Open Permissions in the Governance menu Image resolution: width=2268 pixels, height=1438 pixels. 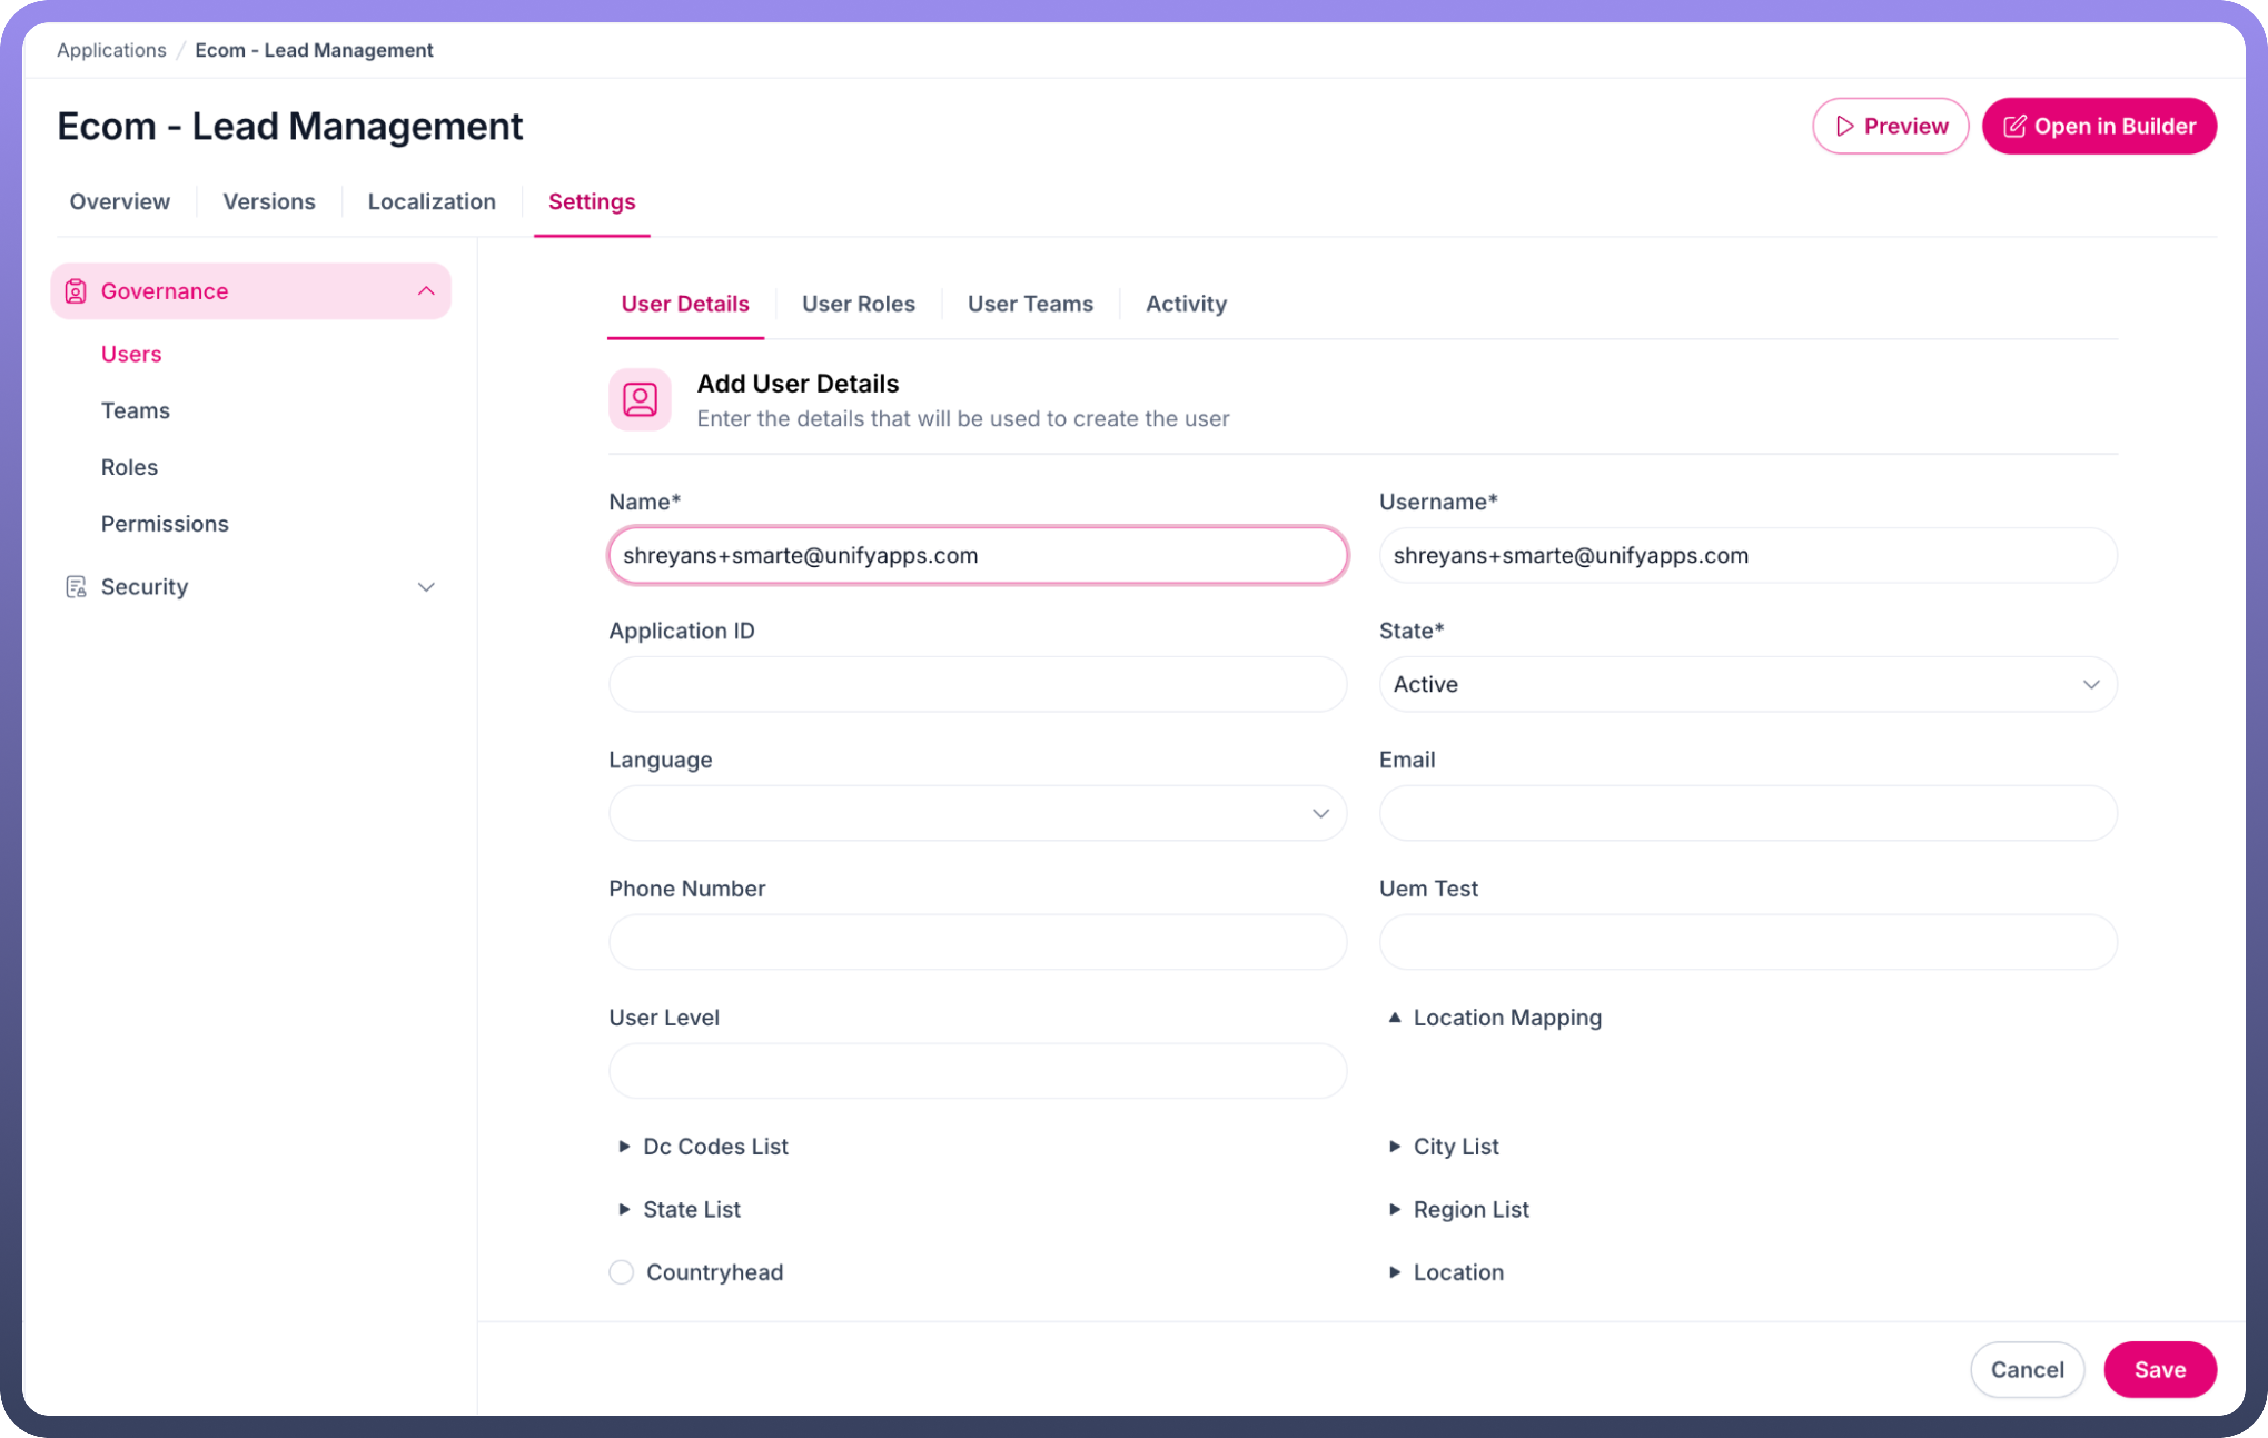(x=165, y=524)
